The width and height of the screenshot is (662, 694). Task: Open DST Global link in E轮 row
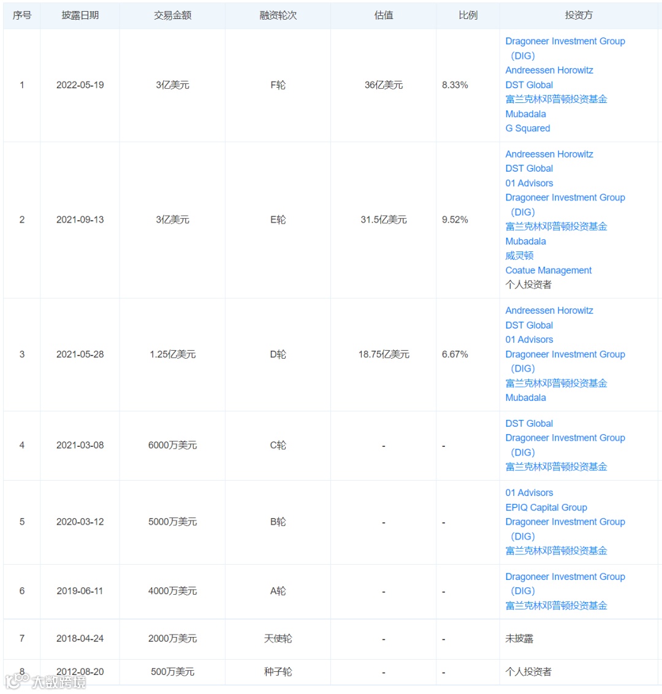pos(529,169)
